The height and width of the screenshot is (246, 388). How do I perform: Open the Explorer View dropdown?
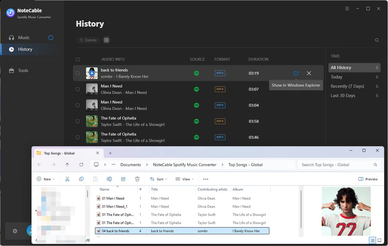pos(185,179)
